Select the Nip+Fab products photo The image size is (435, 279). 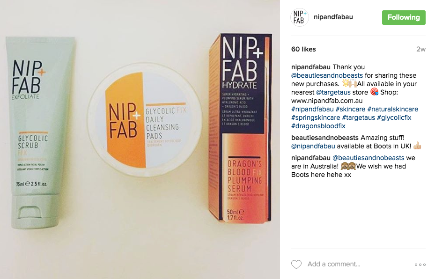(x=140, y=139)
